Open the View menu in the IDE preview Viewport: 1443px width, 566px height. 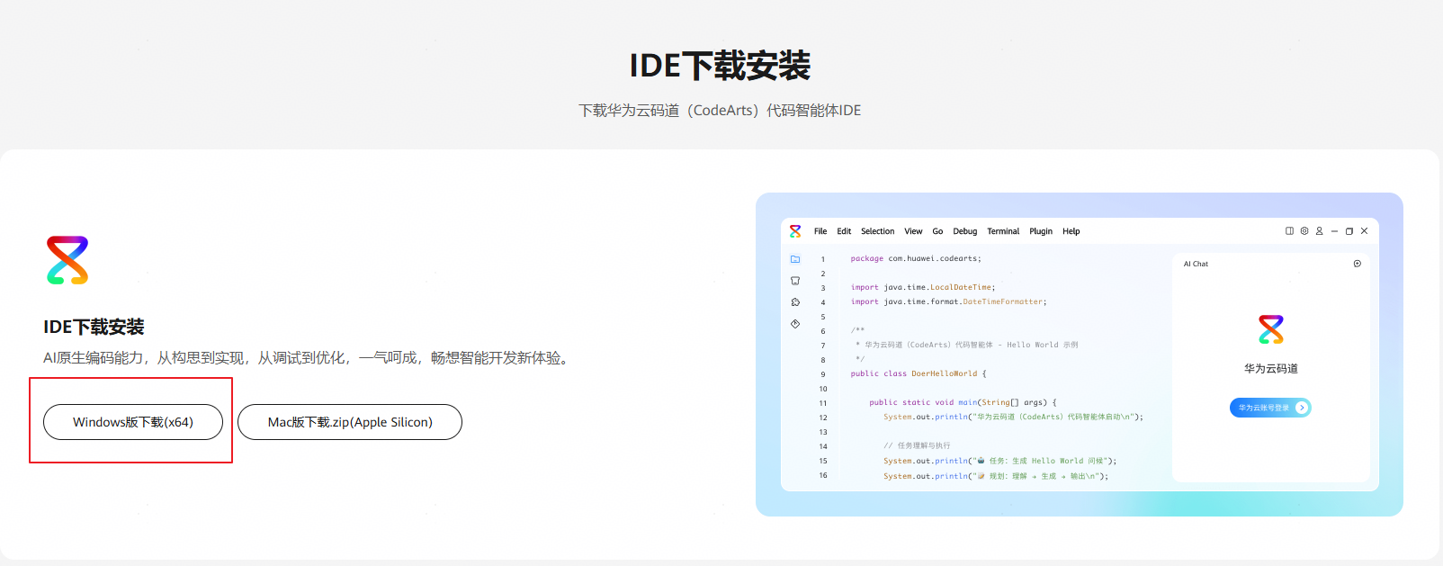point(913,231)
